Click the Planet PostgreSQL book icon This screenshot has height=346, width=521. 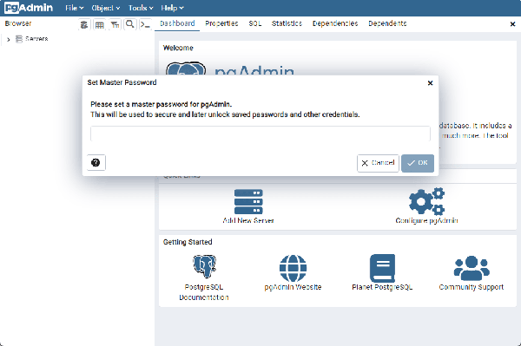pyautogui.click(x=382, y=268)
